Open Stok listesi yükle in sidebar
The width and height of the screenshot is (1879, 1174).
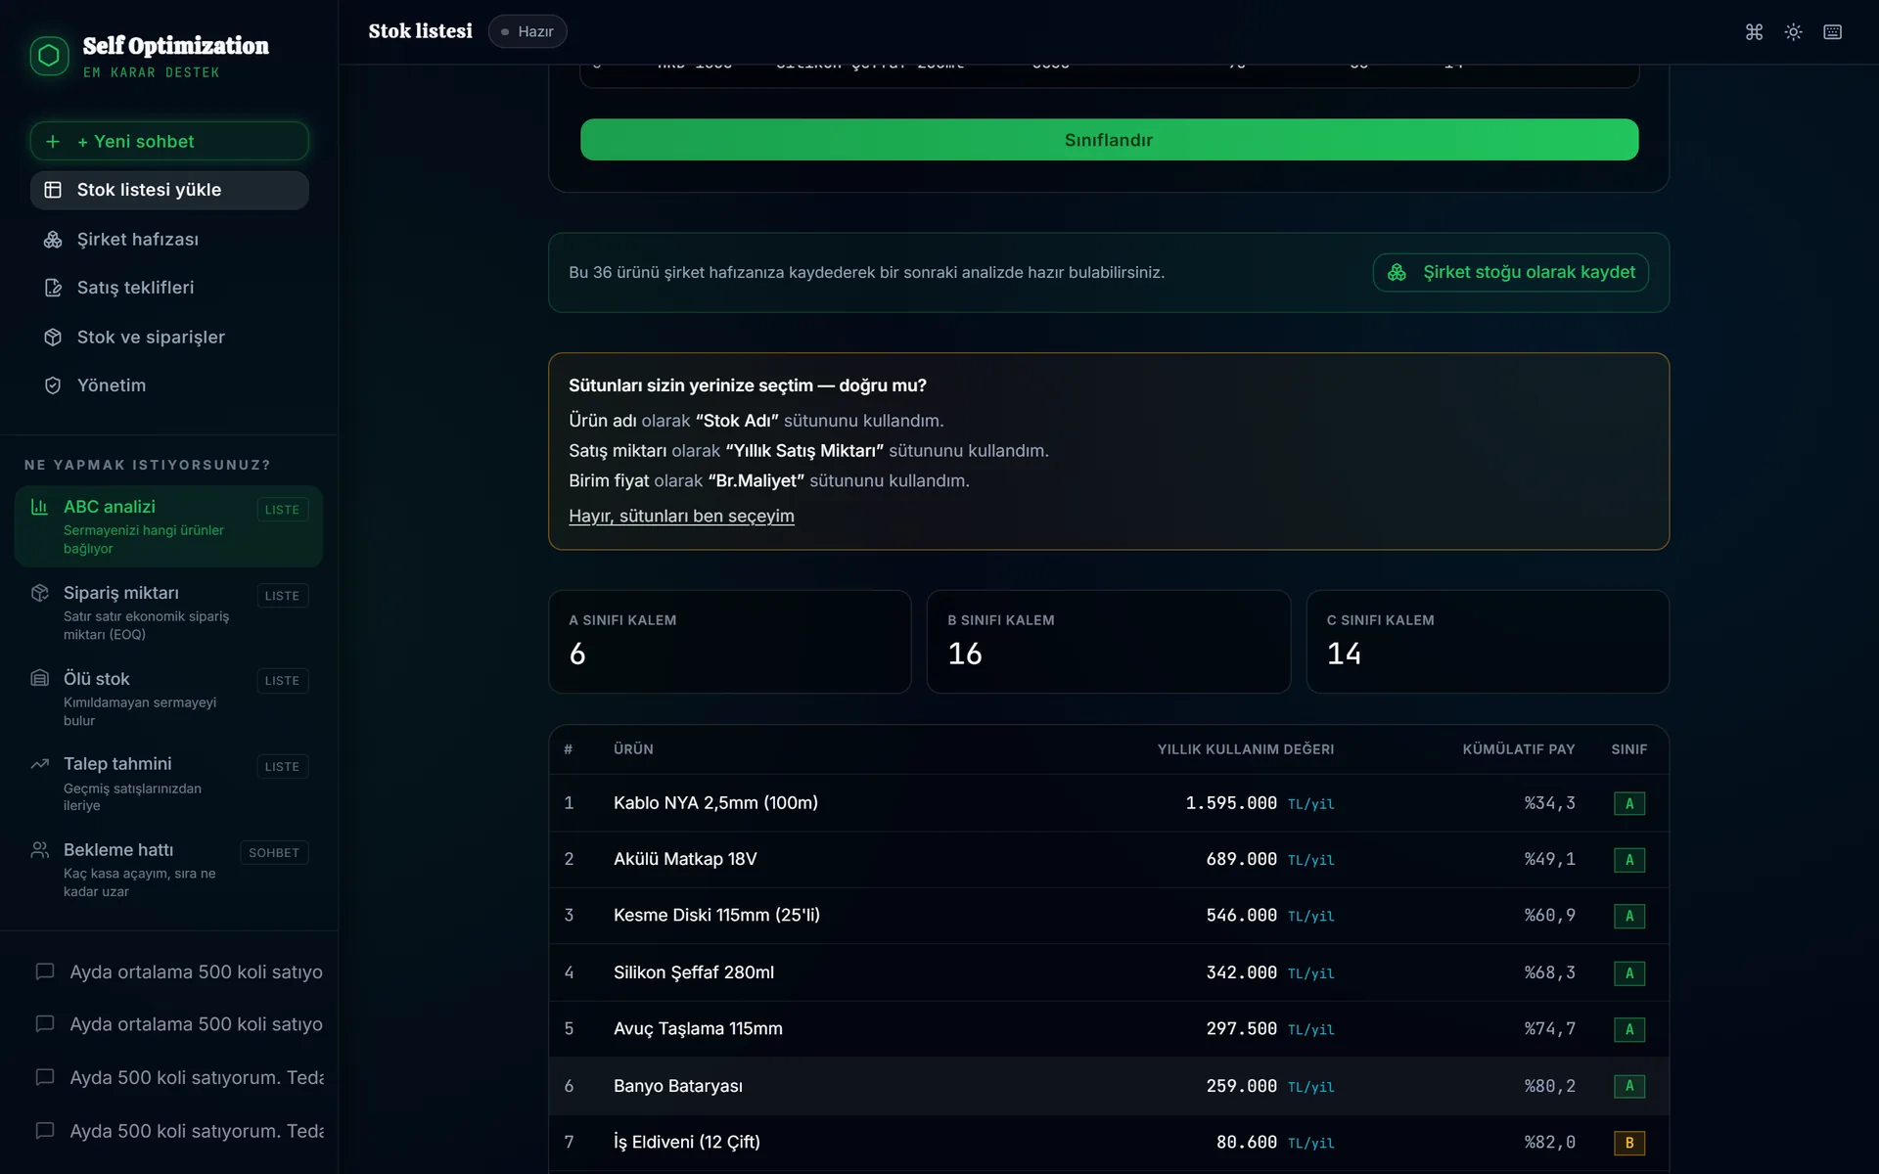tap(169, 190)
